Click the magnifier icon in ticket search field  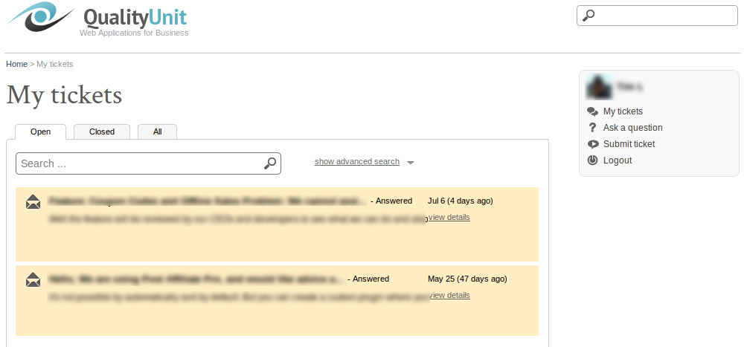[x=270, y=163]
